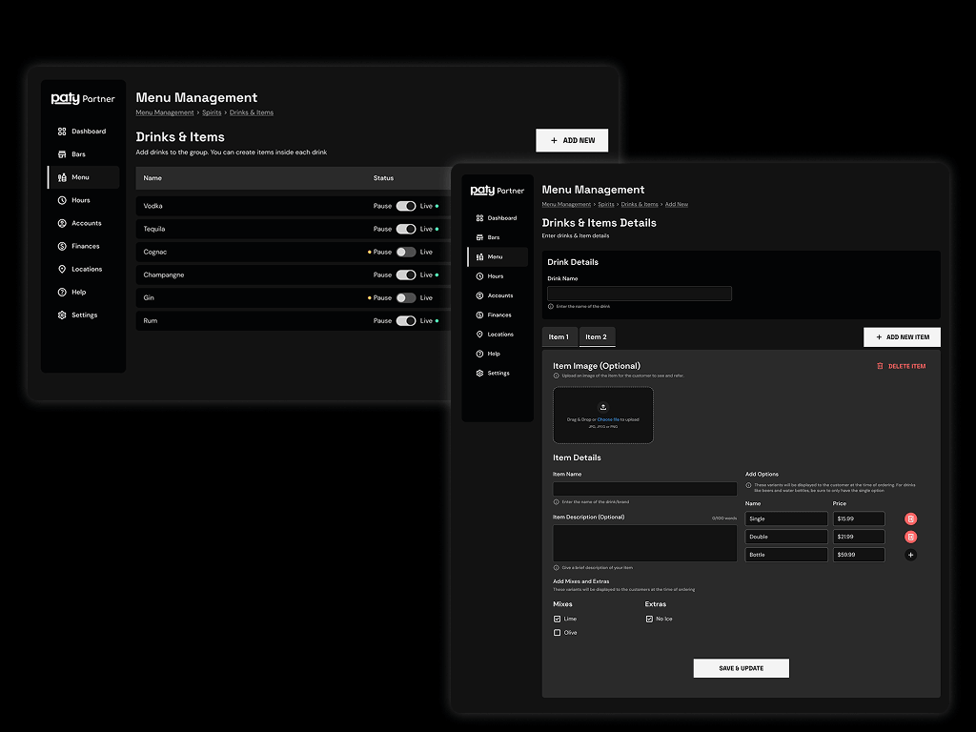Click Accounts icon in front window sidebar
The image size is (976, 732).
click(x=479, y=295)
